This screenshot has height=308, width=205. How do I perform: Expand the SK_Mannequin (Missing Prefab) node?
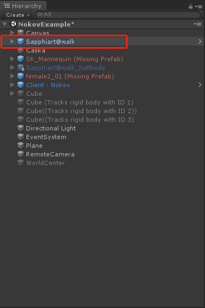(x=12, y=59)
